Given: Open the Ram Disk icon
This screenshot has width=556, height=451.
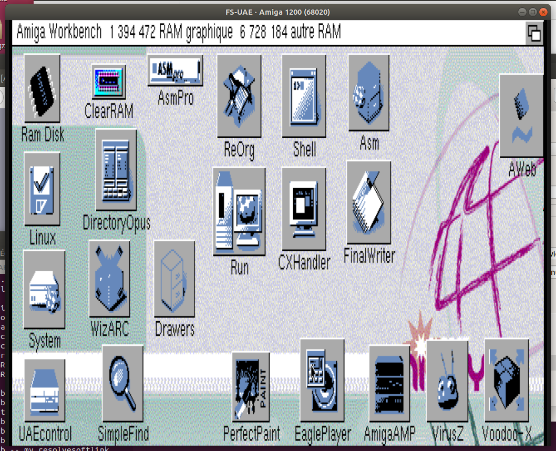Looking at the screenshot, I should pyautogui.click(x=42, y=88).
